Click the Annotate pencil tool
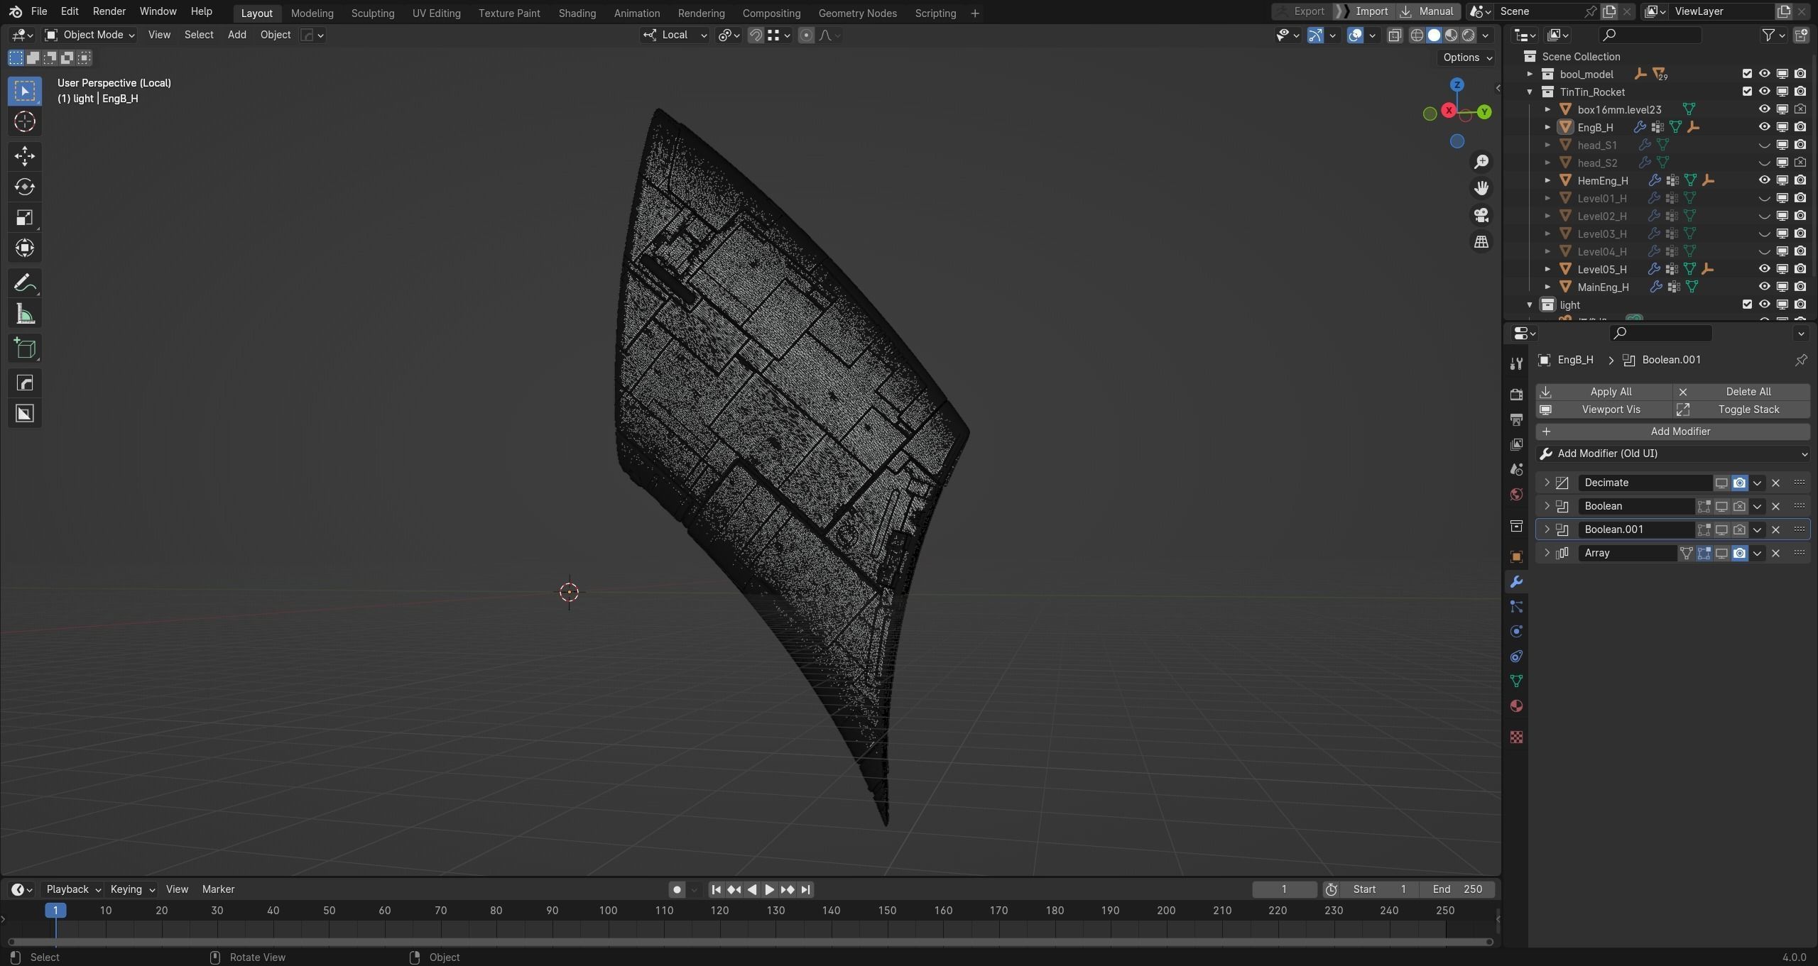 click(x=25, y=283)
